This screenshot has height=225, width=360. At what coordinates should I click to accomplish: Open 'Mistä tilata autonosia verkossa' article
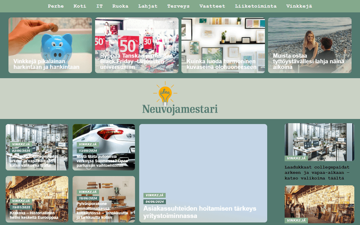coord(102,161)
